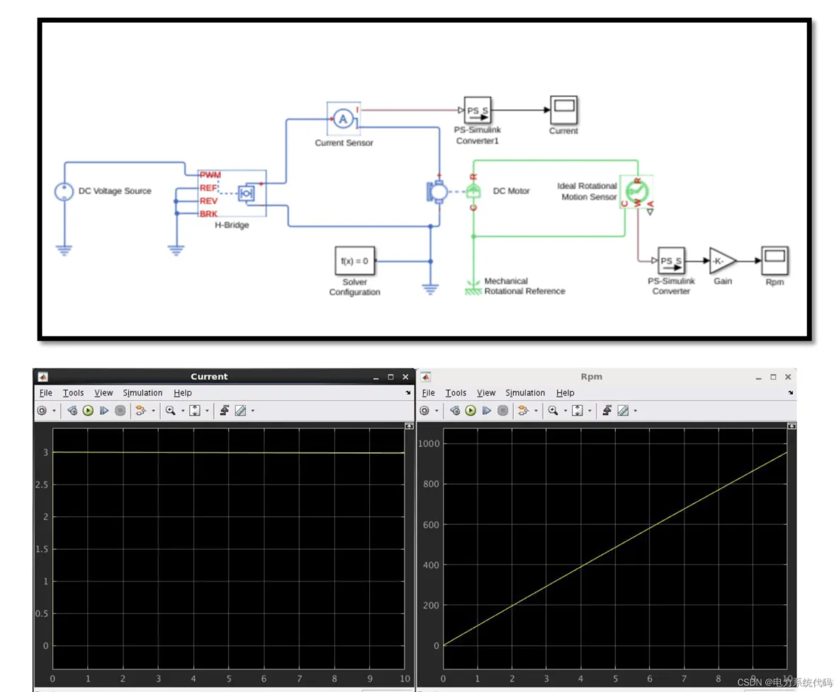This screenshot has width=839, height=692.
Task: Select the PS-Simulink Converter1 block
Action: (478, 110)
